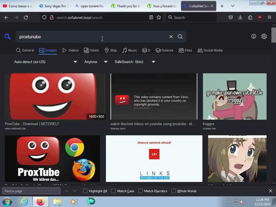The height and width of the screenshot is (207, 276).
Task: Switch to Thank you for D browser tab
Action: (126, 6)
